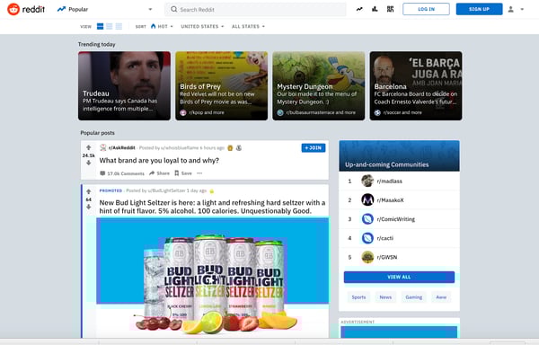Screen dimensions: 539x345
Task: Open the r/AskReddit subreddit link
Action: 121,147
